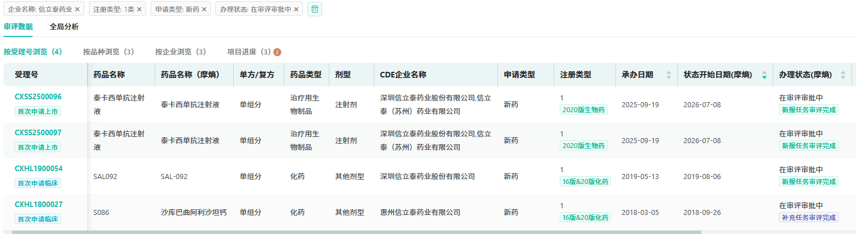Remove the 企业名称: 信立泰药业 filter tag
856x243 pixels.
click(77, 10)
